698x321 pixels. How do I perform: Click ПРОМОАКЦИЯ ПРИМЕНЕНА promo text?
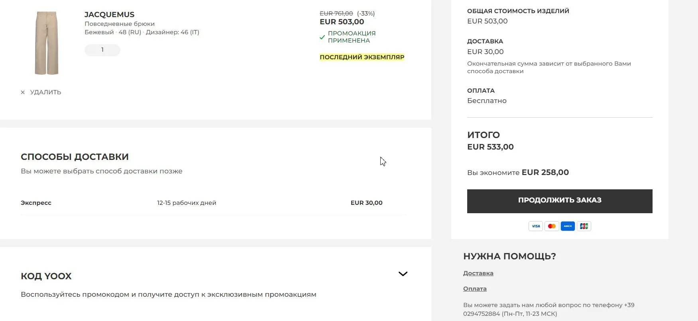point(352,37)
